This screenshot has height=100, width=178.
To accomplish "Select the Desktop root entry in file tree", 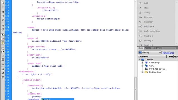I will click(x=149, y=59).
